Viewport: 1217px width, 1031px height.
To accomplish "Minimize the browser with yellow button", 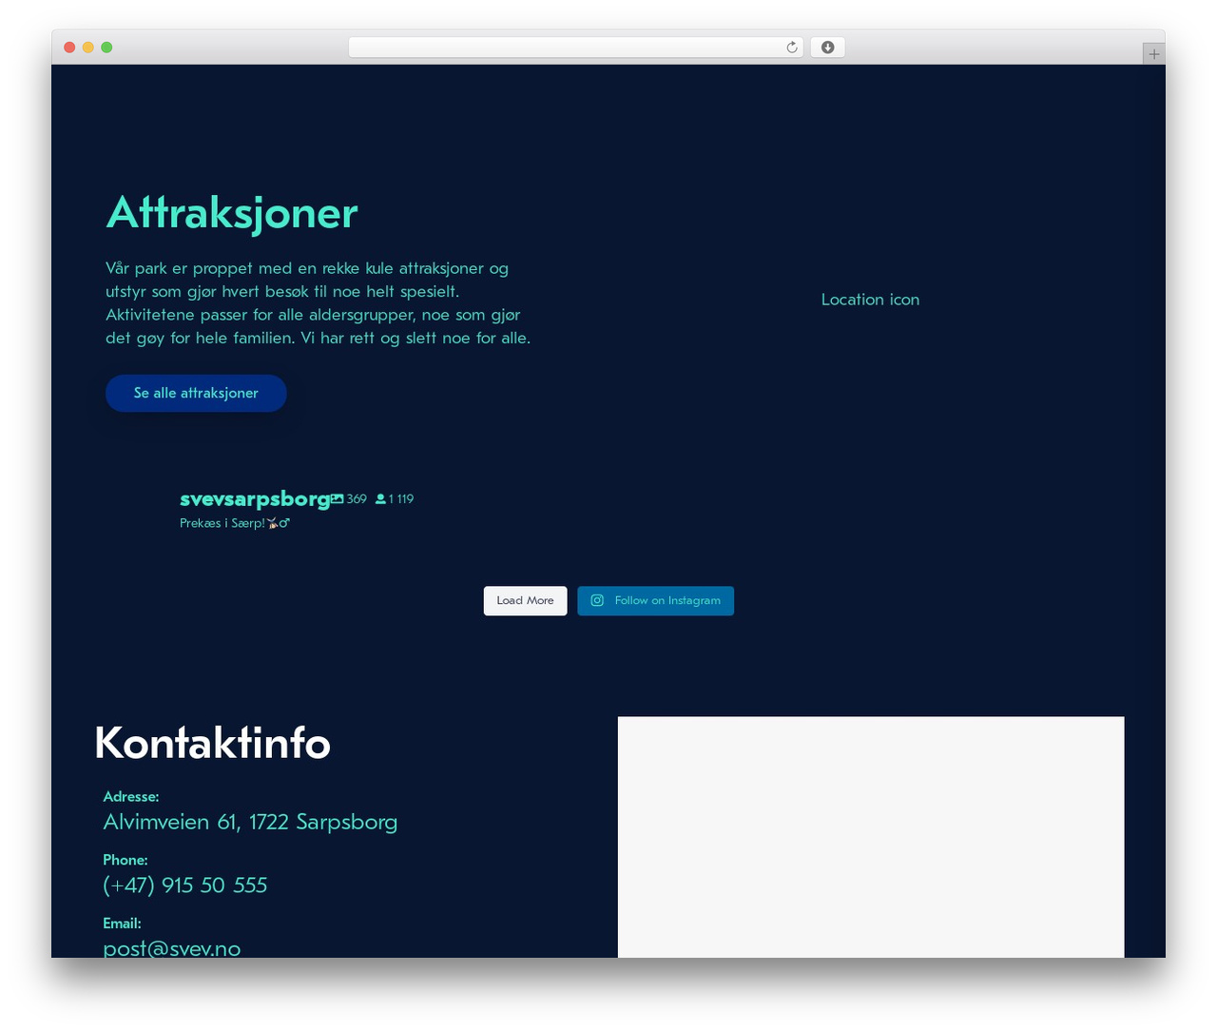I will click(88, 48).
